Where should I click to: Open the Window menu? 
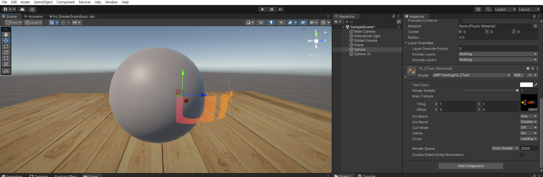[111, 2]
